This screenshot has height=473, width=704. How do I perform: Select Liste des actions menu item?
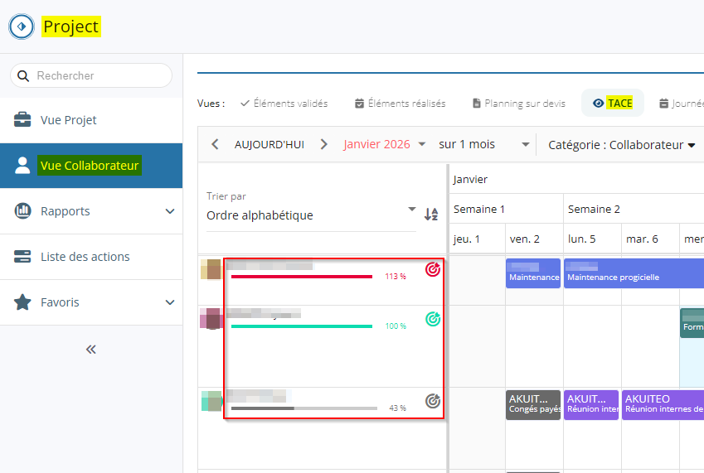[85, 257]
